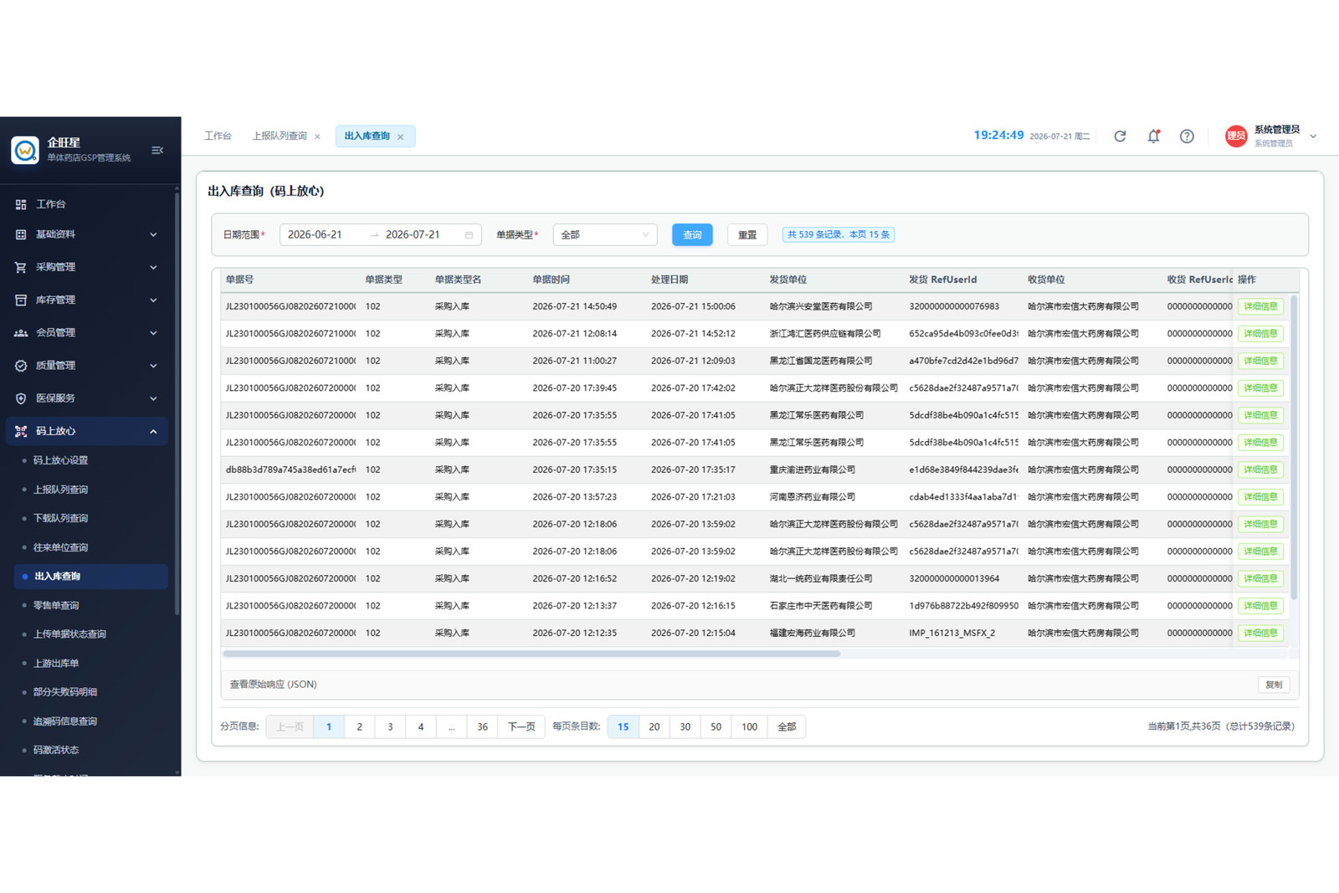Open the 单据类型 dropdown
This screenshot has width=1339, height=893.
(605, 235)
